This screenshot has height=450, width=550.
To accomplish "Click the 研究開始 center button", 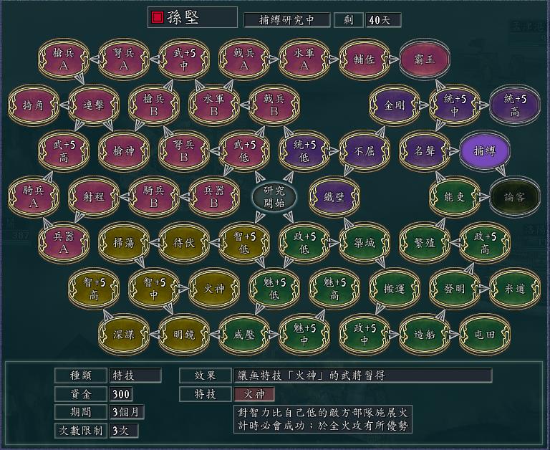I will (274, 197).
